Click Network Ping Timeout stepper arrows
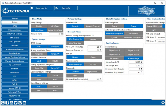Image resolution: width=166 pixels, height=106 pixels. (101, 79)
